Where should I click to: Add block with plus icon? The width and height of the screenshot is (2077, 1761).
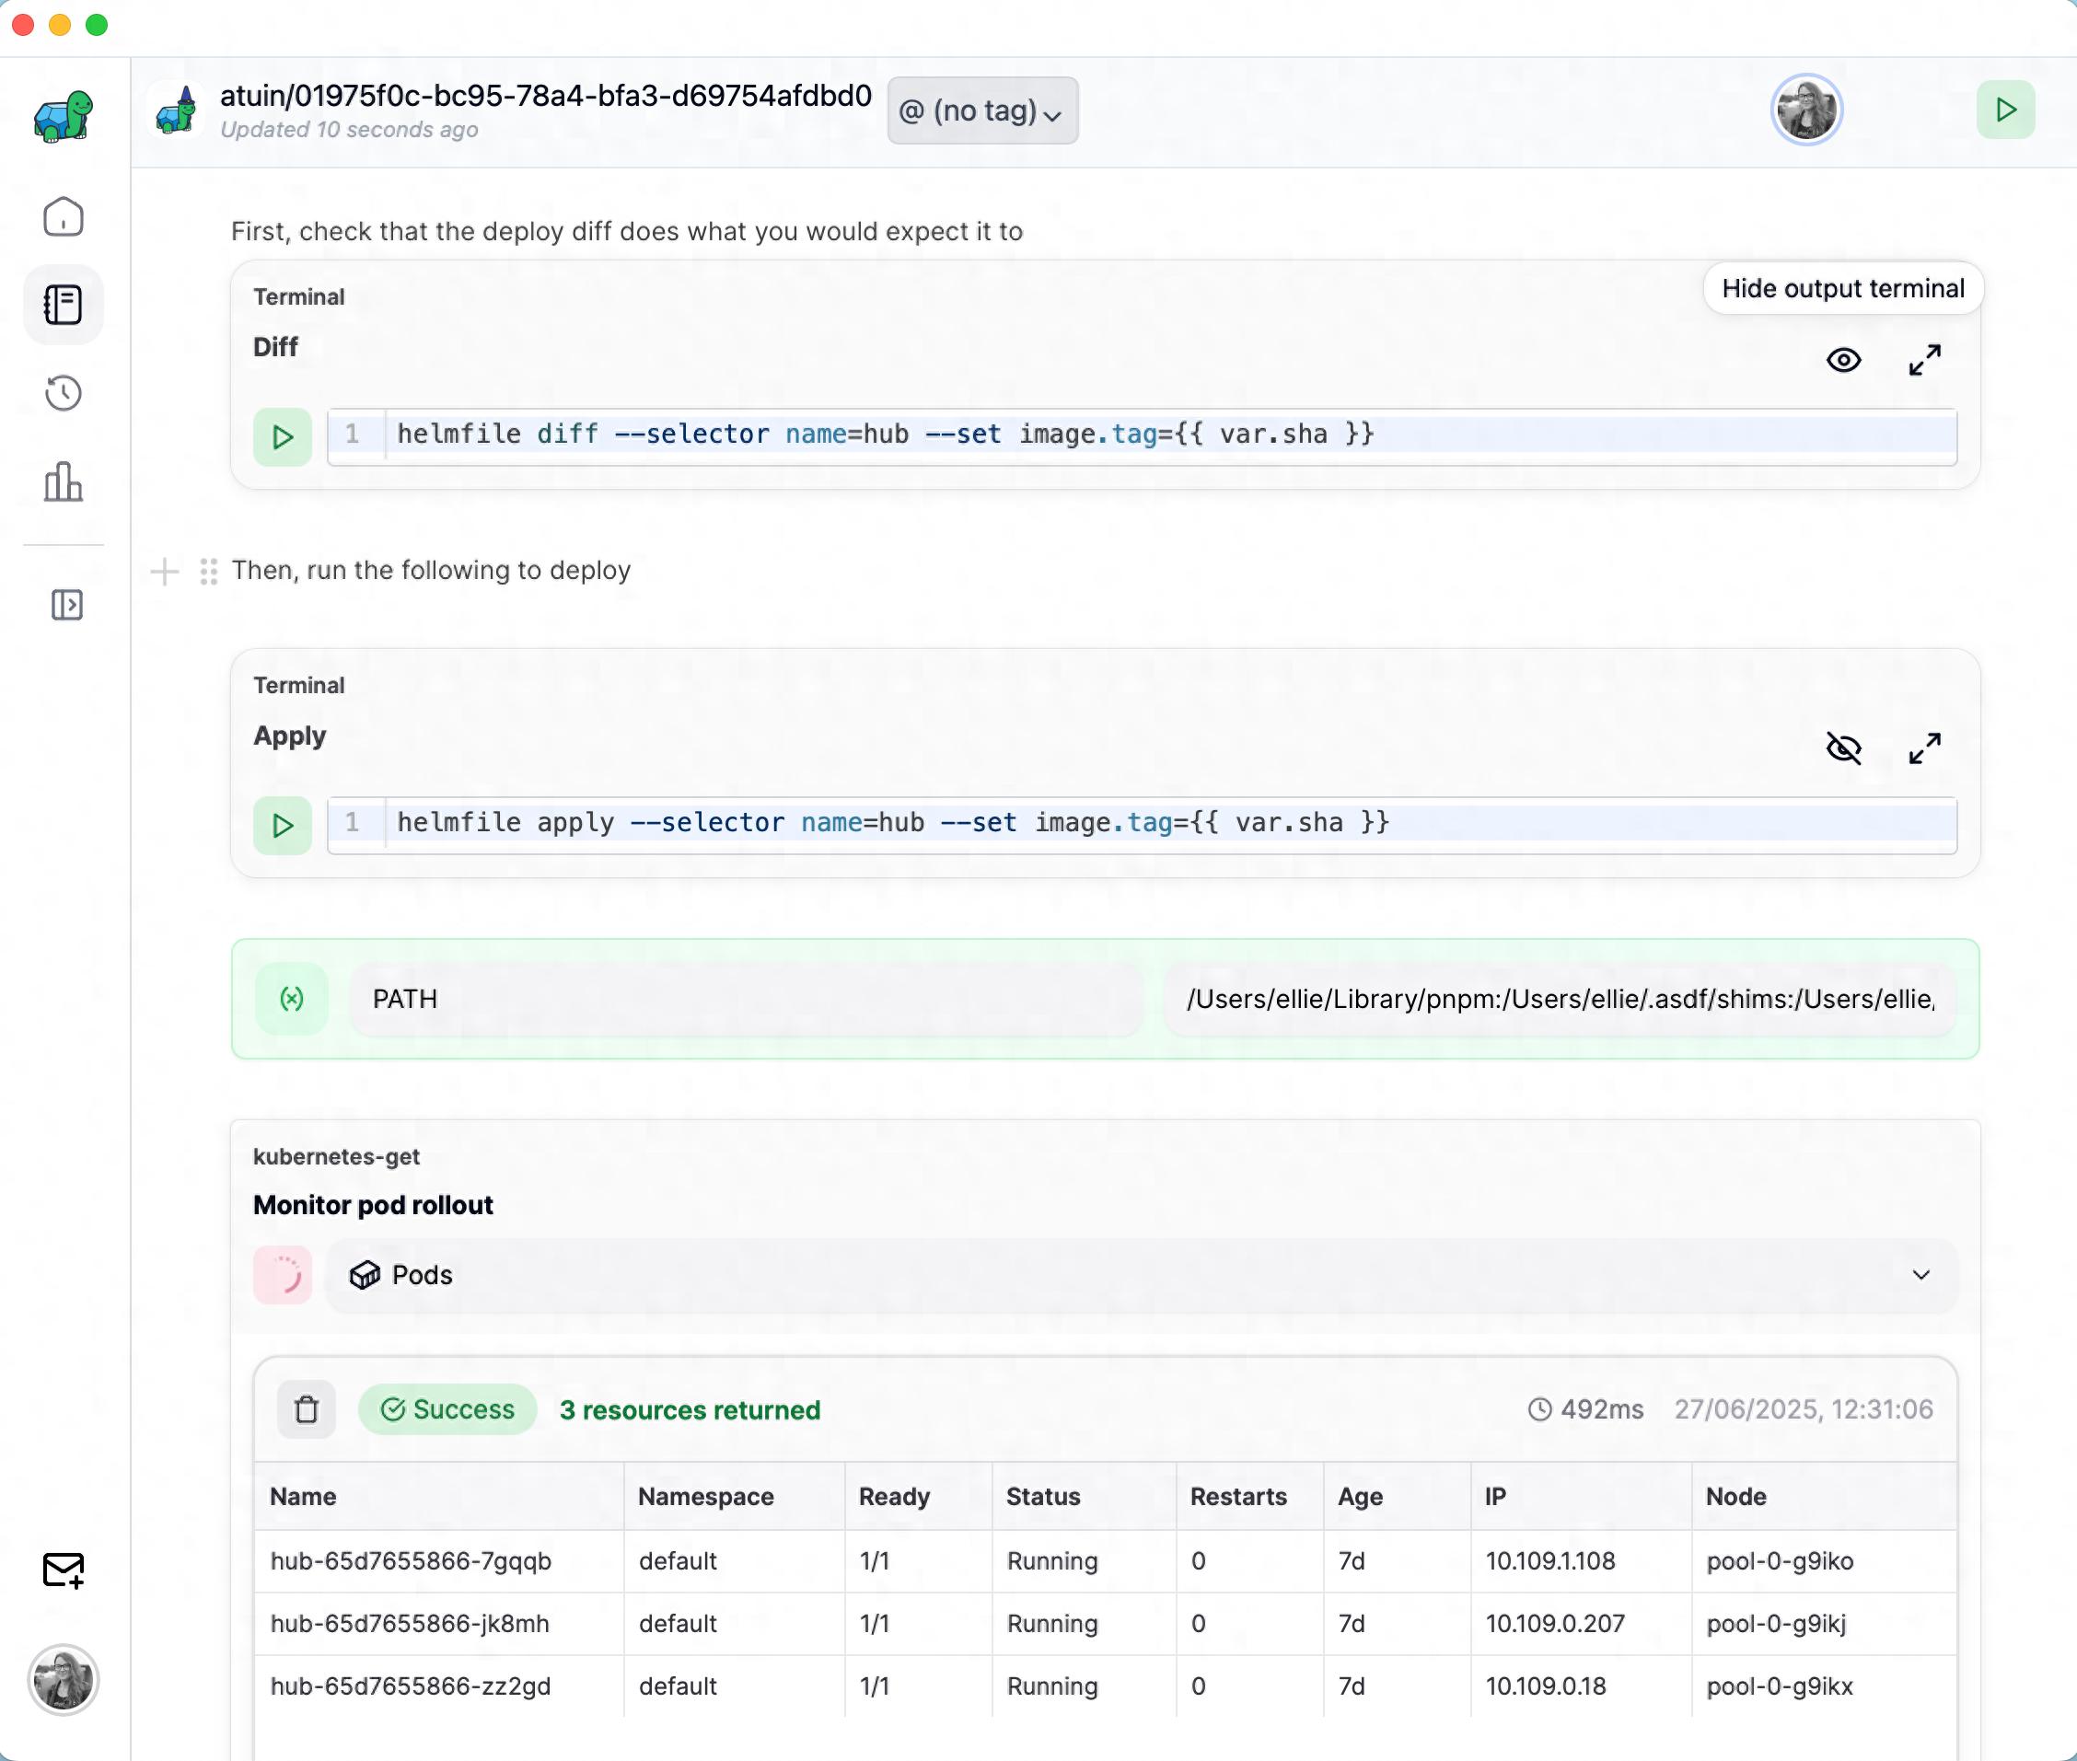pyautogui.click(x=164, y=572)
